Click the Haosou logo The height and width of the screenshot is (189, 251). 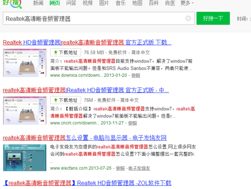tap(12, 3)
